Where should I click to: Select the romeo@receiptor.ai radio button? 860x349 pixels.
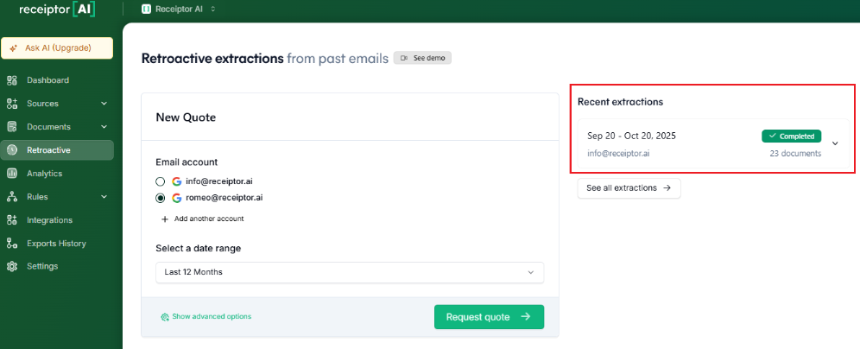coord(160,198)
